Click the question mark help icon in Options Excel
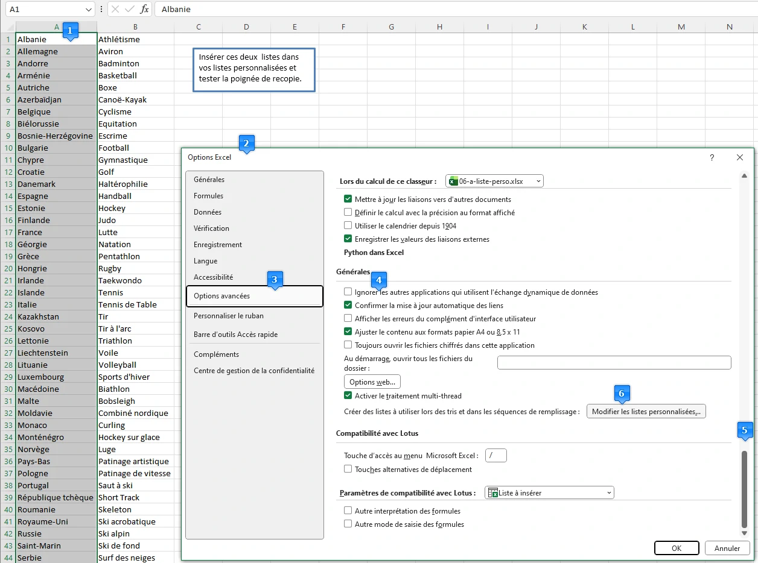Image resolution: width=758 pixels, height=563 pixels. click(712, 157)
